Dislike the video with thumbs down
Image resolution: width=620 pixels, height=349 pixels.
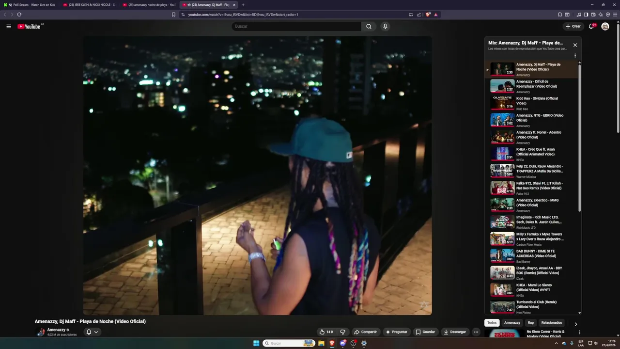pyautogui.click(x=342, y=332)
